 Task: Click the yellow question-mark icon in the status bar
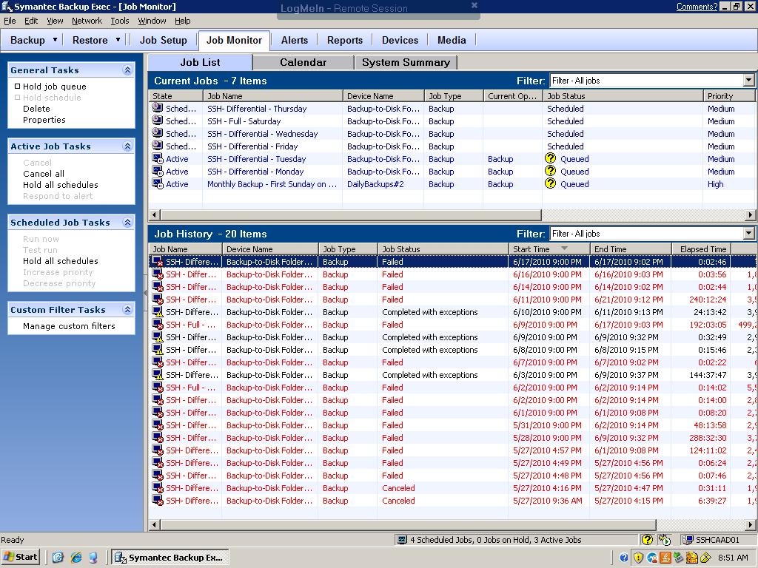pyautogui.click(x=647, y=539)
